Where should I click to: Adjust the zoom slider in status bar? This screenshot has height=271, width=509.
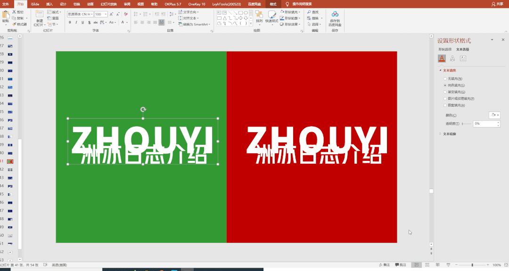(473, 265)
